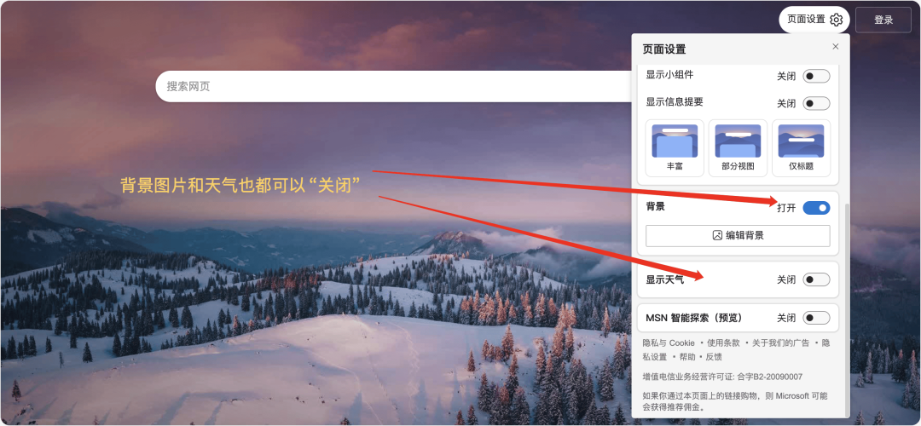Viewport: 921px width, 426px height.
Task: Open the 页面设置 button at top
Action: pos(814,20)
